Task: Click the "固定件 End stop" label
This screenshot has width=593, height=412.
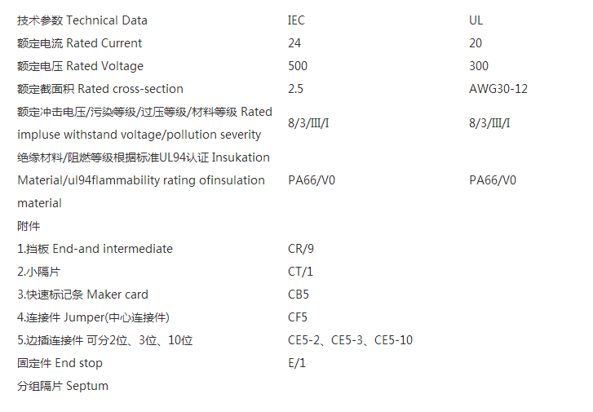Action: (60, 363)
